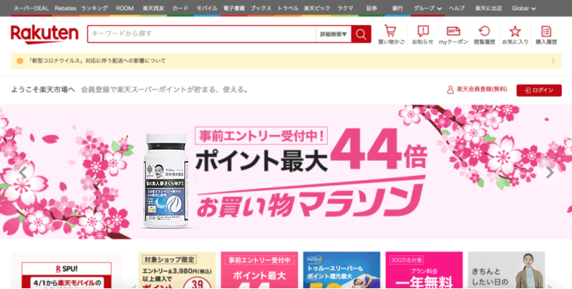Screen dimensions: 572x289
Task: Open カード in top bar
Action: (x=180, y=8)
